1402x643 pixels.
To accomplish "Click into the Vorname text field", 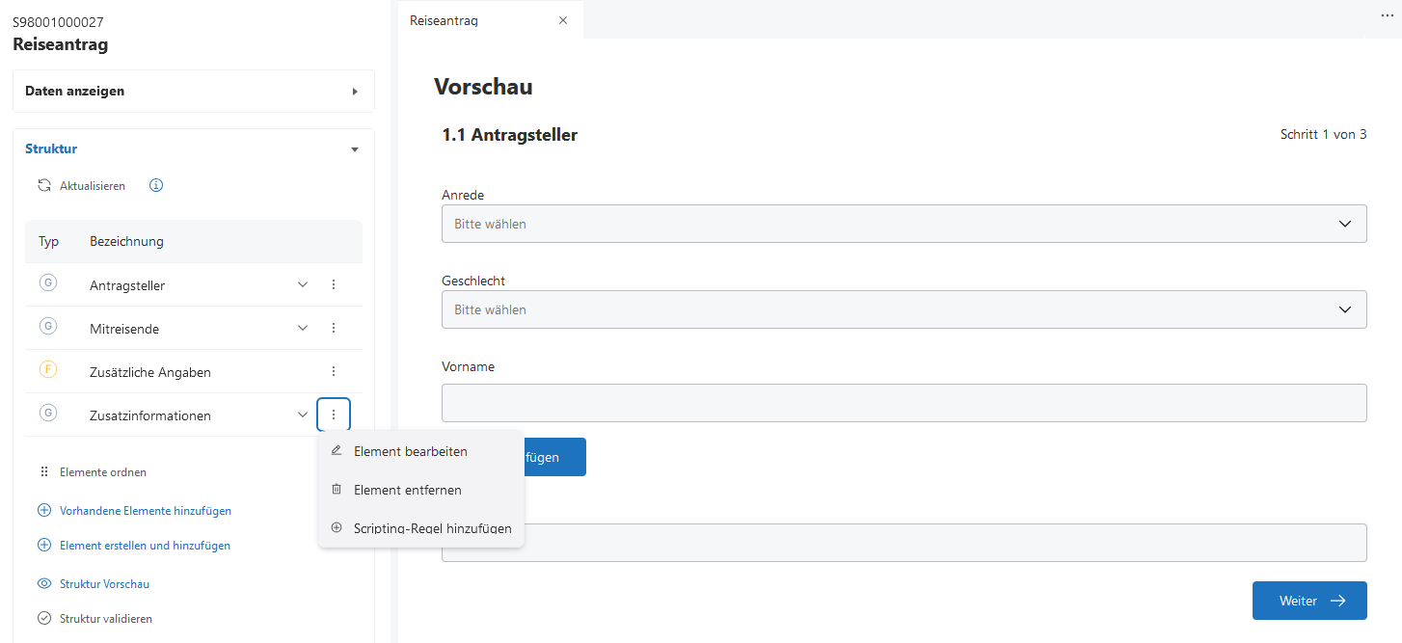I will tap(903, 403).
